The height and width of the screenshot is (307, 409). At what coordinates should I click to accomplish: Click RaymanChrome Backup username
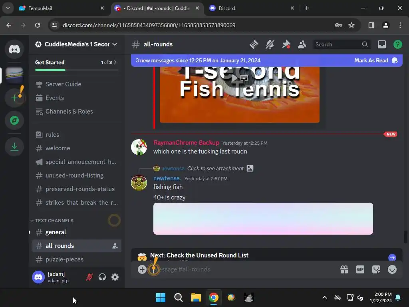pos(186,143)
